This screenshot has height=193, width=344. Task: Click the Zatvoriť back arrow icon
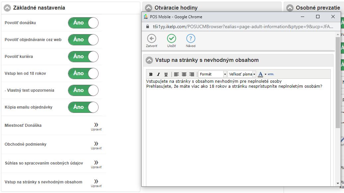click(152, 39)
